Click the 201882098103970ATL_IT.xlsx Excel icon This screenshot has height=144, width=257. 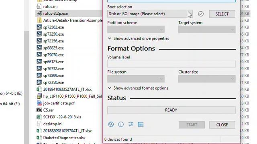pos(39,131)
